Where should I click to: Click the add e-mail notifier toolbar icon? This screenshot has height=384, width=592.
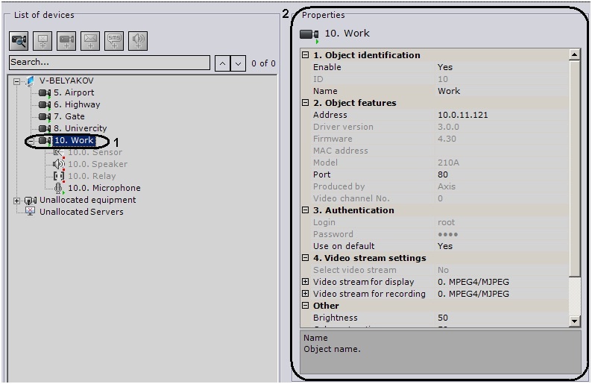tap(90, 41)
